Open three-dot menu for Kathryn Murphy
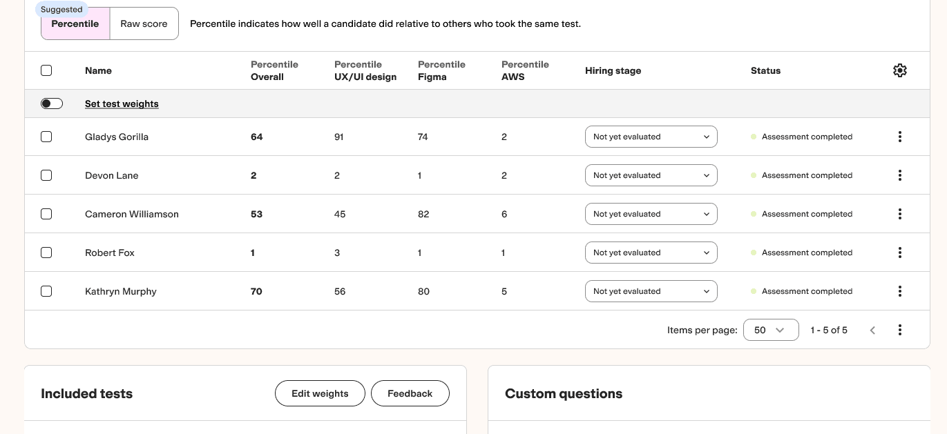Image resolution: width=947 pixels, height=434 pixels. tap(899, 291)
